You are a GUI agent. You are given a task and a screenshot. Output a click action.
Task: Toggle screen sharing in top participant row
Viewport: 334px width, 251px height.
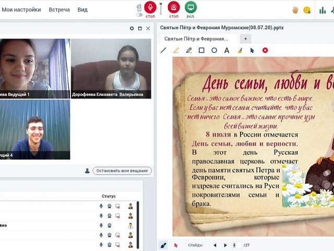pyautogui.click(x=117, y=206)
